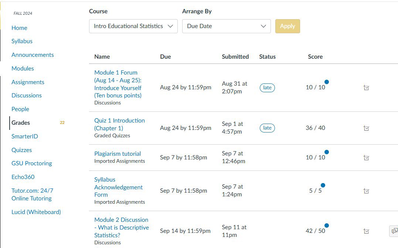
Task: Open the Arrange By dropdown
Action: click(226, 26)
